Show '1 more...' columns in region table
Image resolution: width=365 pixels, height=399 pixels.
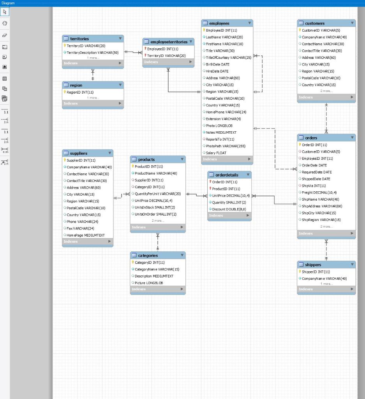[x=93, y=98]
